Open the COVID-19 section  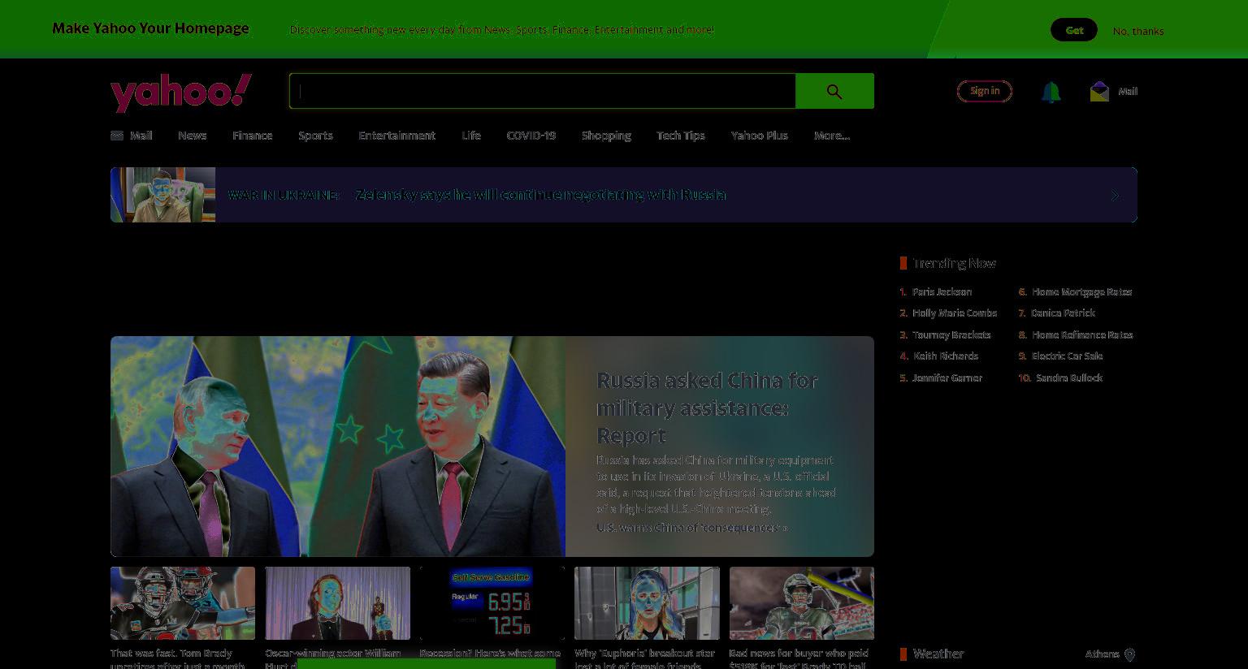tap(531, 136)
